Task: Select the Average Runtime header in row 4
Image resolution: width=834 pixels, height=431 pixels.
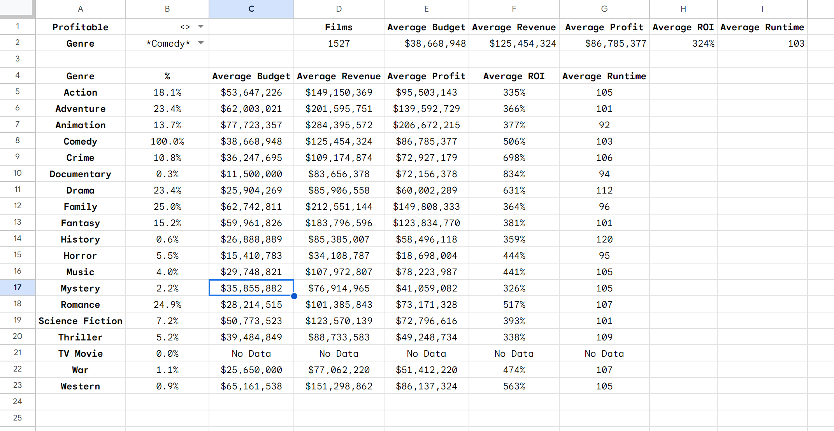Action: tap(604, 76)
